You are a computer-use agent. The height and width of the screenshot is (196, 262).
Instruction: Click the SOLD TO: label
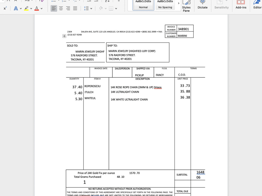coord(72,46)
